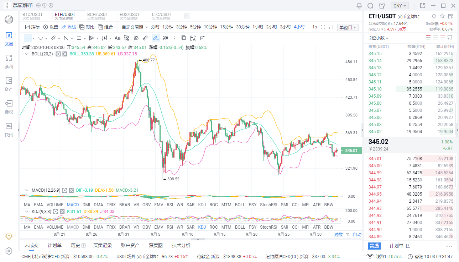Open 单窗口 window layout dropdown

point(348,27)
